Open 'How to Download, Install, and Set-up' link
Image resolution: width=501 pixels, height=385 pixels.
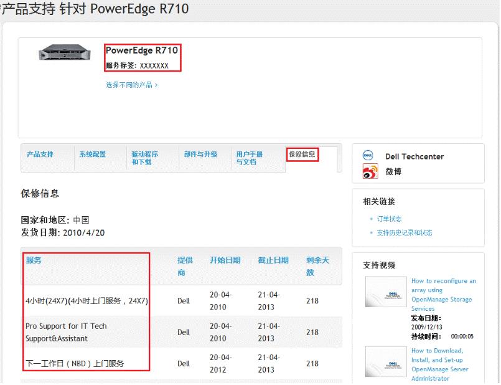439,364
